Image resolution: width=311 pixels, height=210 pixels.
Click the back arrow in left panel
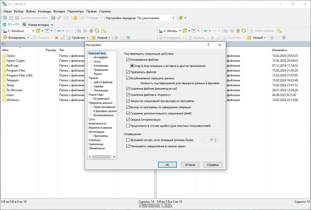point(59,31)
